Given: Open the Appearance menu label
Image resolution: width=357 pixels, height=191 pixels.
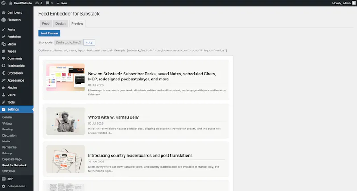Looking at the screenshot, I should point(16,80).
